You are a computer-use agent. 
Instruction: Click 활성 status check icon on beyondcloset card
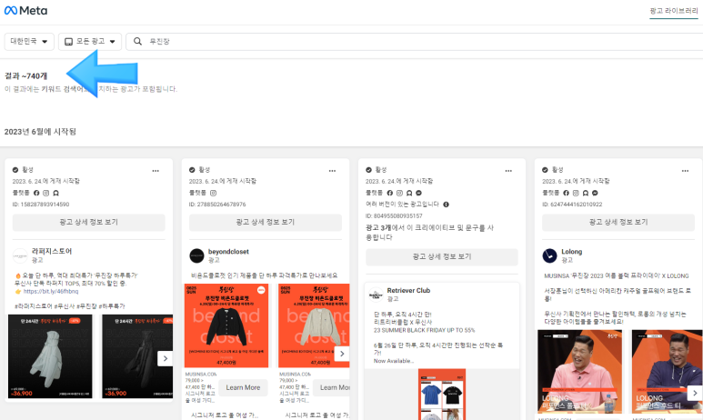pyautogui.click(x=192, y=170)
